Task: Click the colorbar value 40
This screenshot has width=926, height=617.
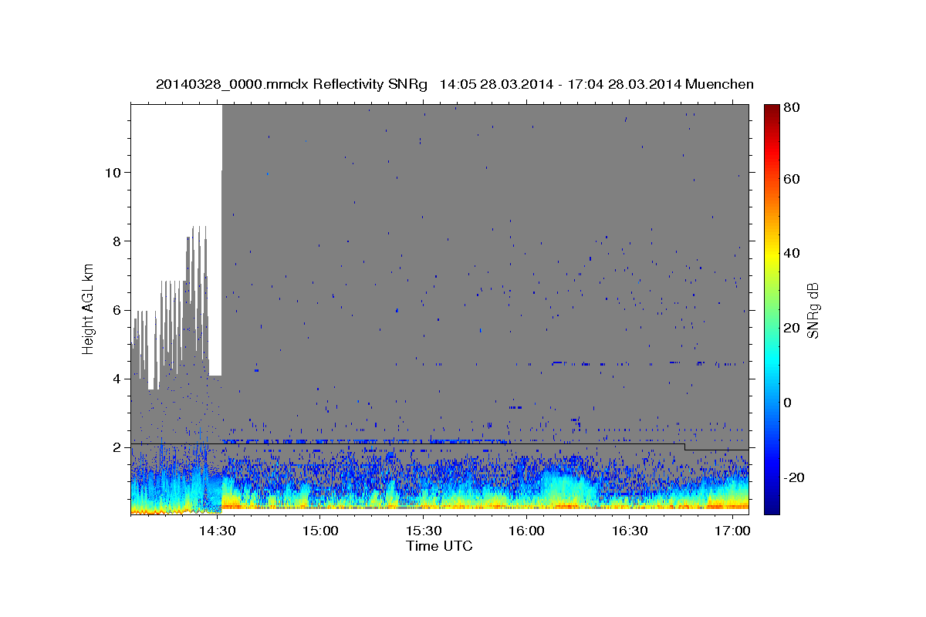Action: coord(791,253)
